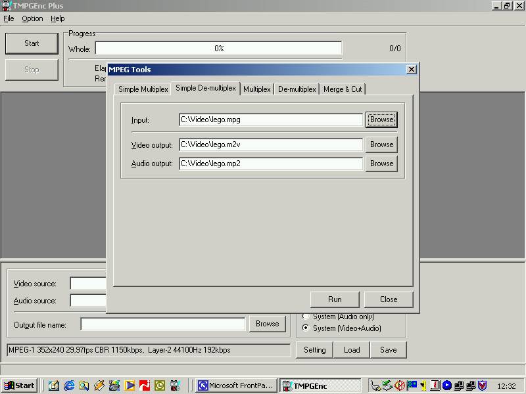Close the MPEG Tools dialog with X
The image size is (526, 394).
click(412, 70)
